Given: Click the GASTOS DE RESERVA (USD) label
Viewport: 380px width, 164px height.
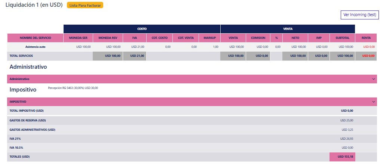Looking at the screenshot, I should (x=28, y=120).
